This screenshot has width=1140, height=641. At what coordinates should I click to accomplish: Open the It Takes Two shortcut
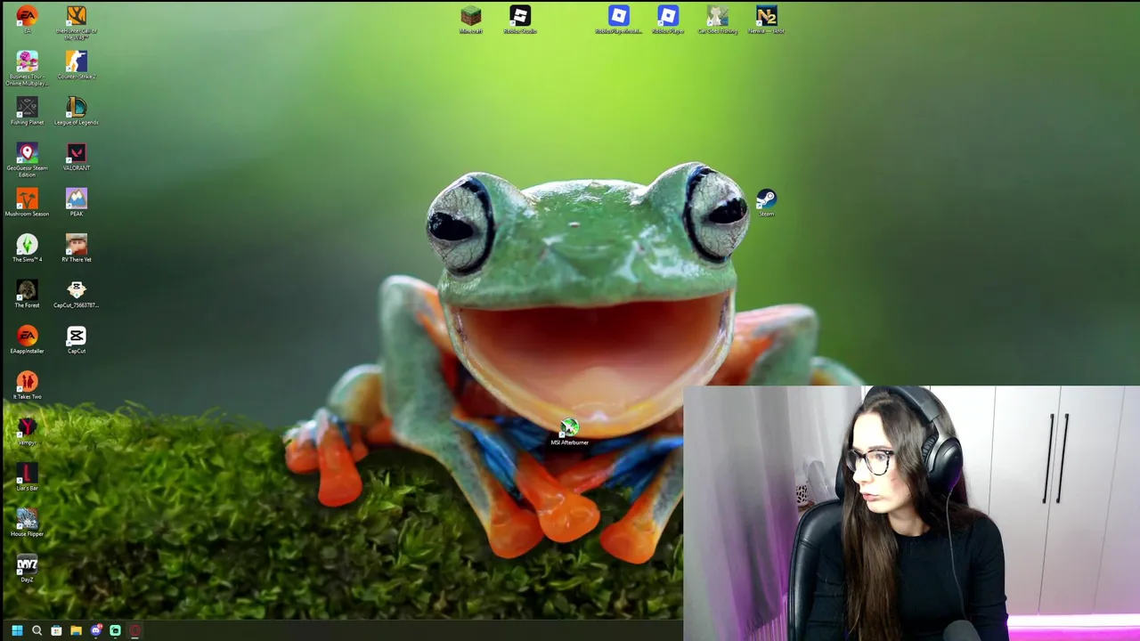pyautogui.click(x=27, y=381)
